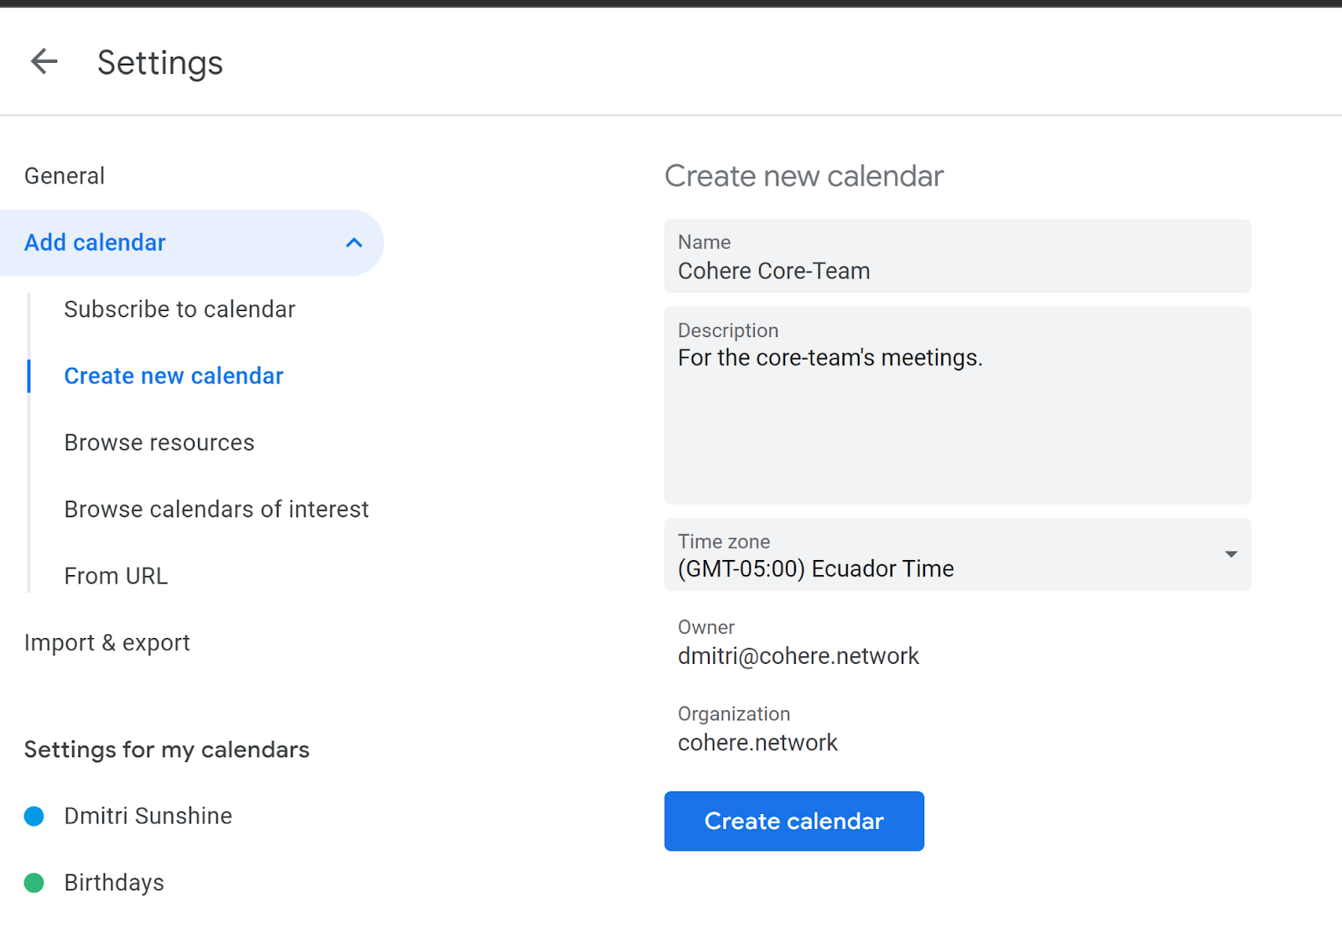Open Subscribe to calendar
This screenshot has width=1342, height=928.
coord(179,309)
